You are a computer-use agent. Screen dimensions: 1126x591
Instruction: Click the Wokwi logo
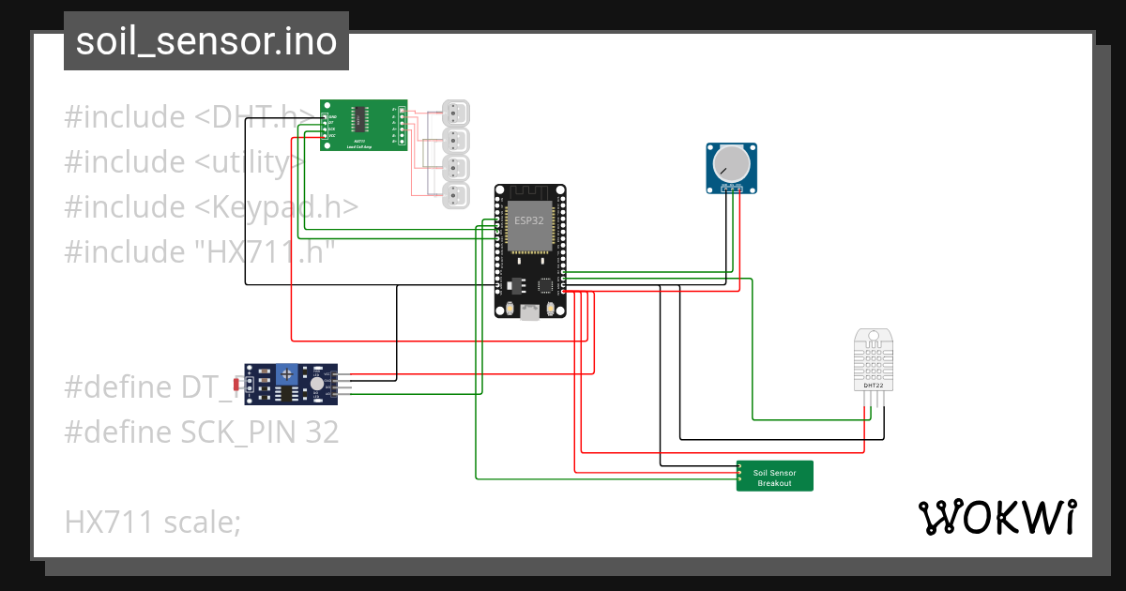999,516
